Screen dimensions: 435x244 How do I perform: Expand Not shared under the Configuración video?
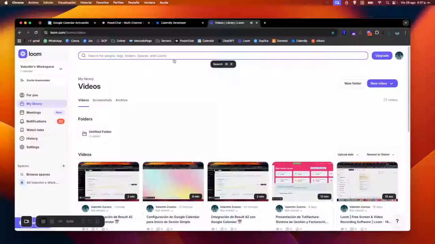tap(163, 210)
